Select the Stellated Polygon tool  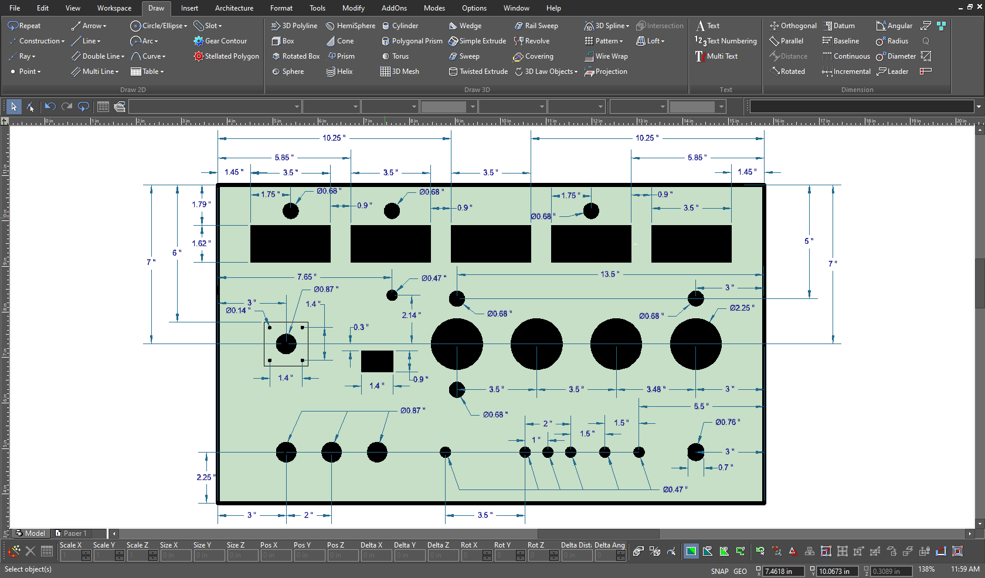[x=226, y=56]
